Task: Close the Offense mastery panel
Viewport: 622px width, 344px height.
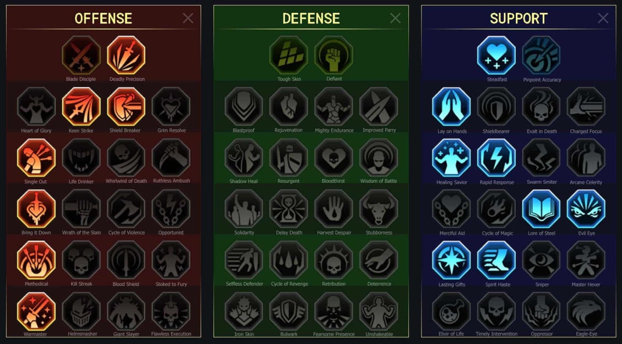Action: (188, 19)
